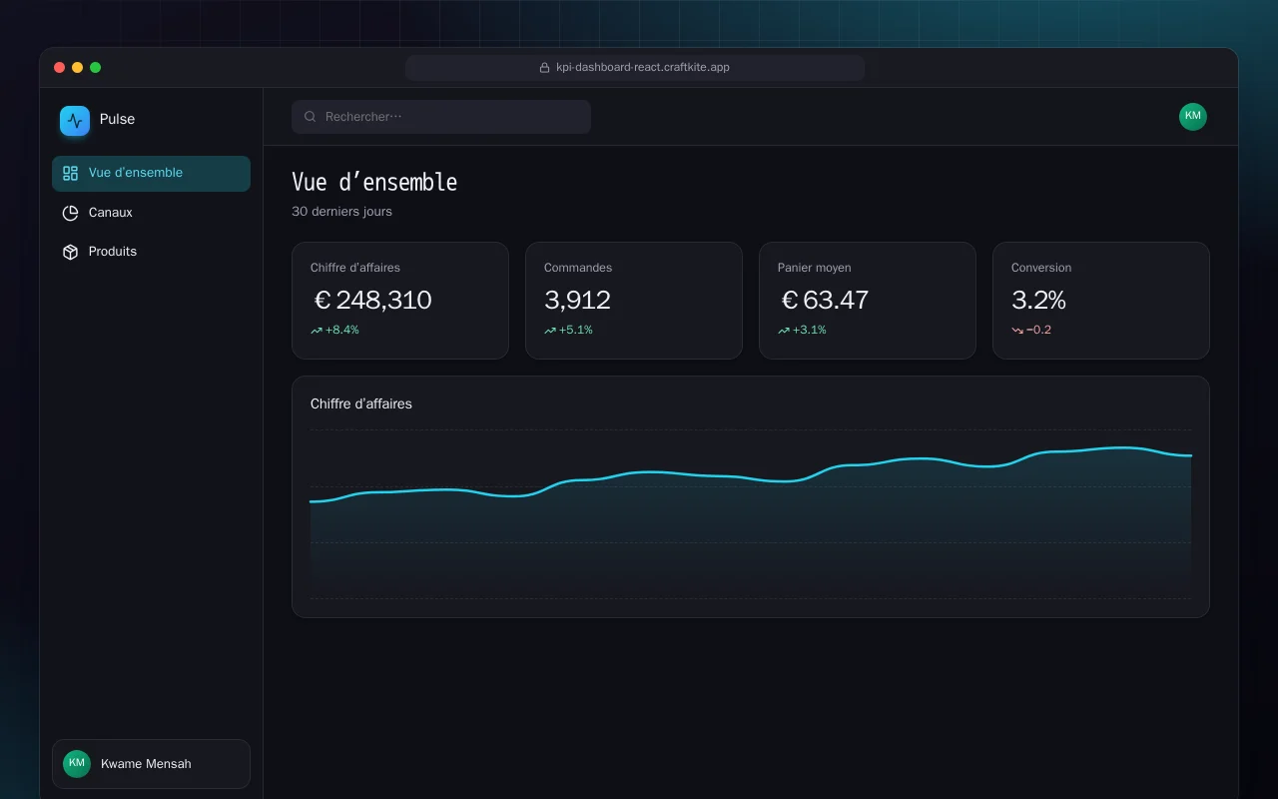Image resolution: width=1278 pixels, height=799 pixels.
Task: Click the Vue d'ensemble grid icon
Action: click(70, 173)
